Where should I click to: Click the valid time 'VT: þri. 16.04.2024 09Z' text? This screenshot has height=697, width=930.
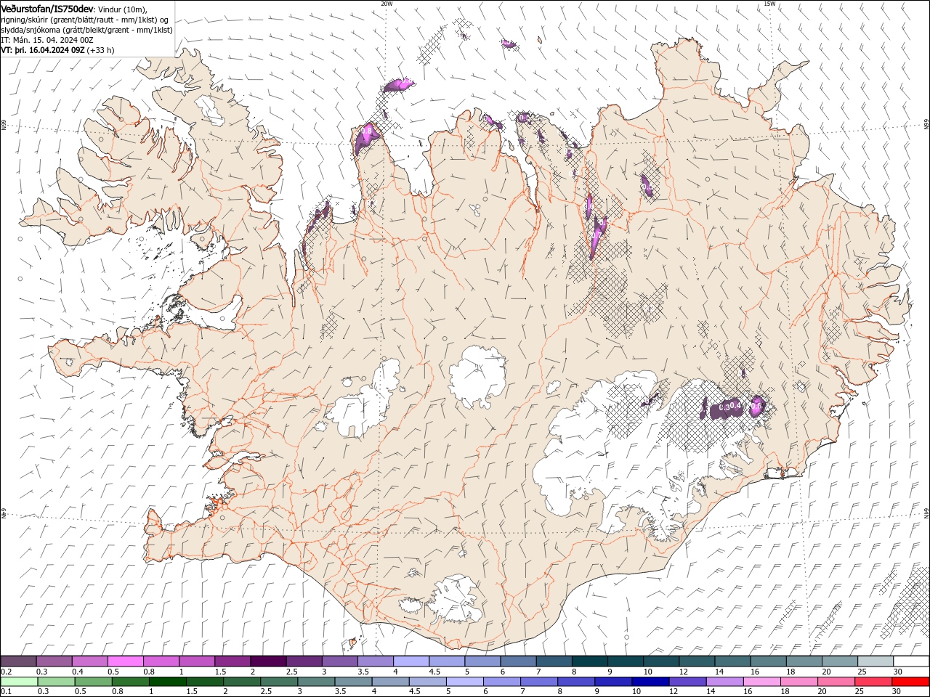43,50
